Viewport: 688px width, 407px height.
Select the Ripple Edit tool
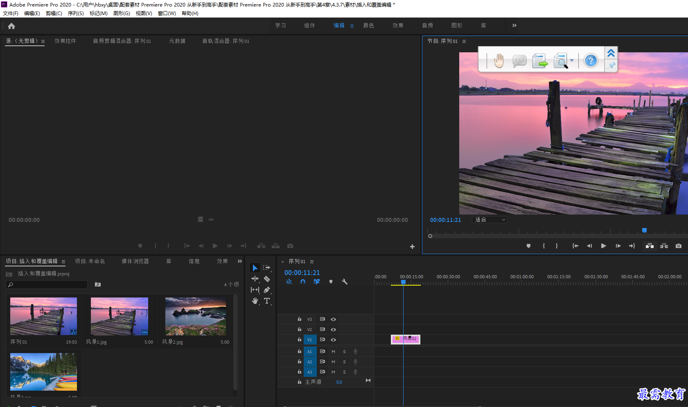[x=255, y=279]
